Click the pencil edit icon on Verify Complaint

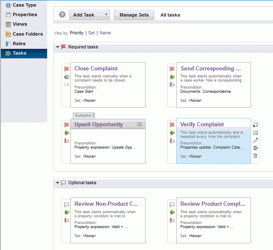(255, 140)
